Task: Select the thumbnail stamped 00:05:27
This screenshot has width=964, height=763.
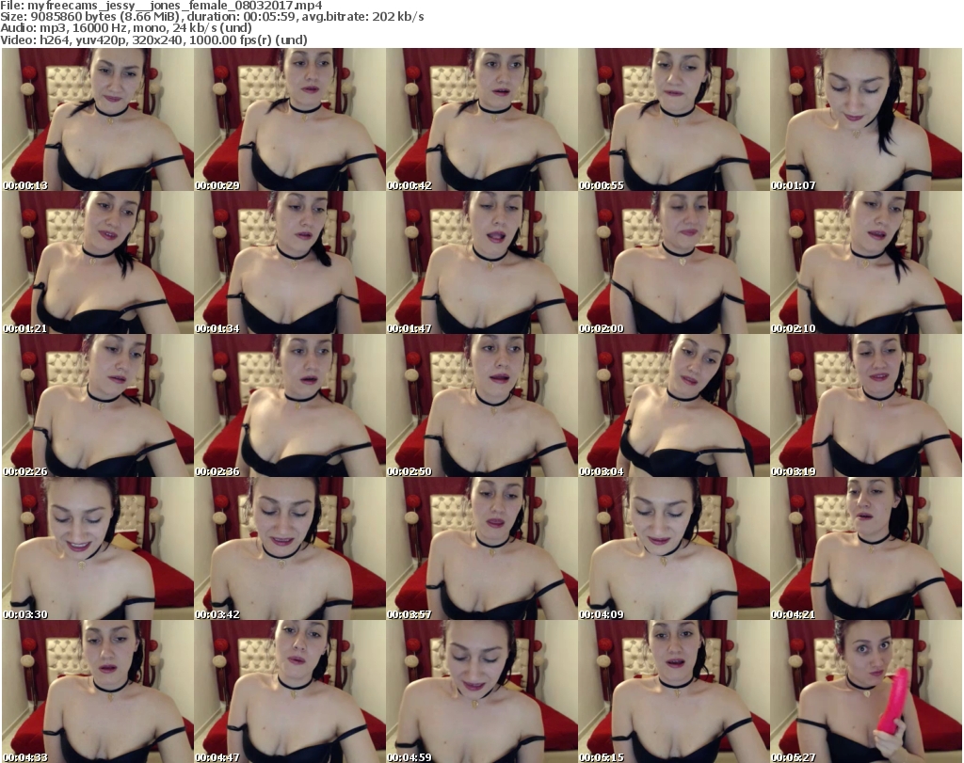Action: (866, 692)
